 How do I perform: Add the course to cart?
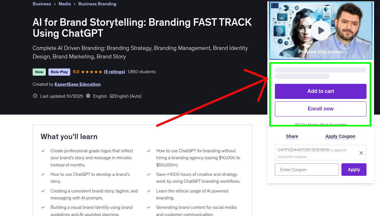click(x=320, y=91)
